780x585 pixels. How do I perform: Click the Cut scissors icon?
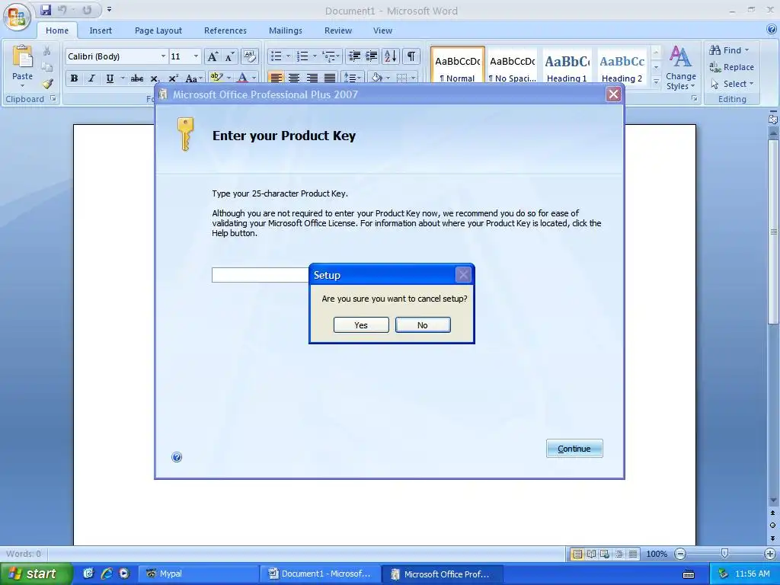pos(46,51)
